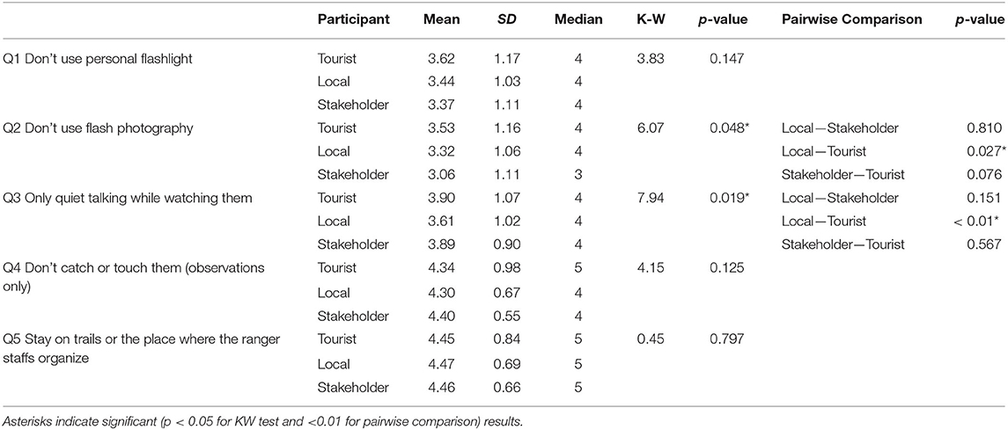Click the pairwise p-value < 0.01*
The width and height of the screenshot is (1008, 430).
tap(974, 221)
